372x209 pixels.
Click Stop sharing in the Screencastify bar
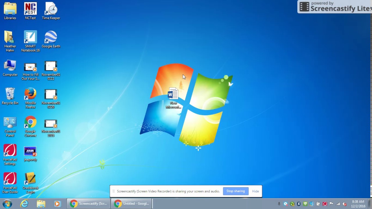click(236, 191)
